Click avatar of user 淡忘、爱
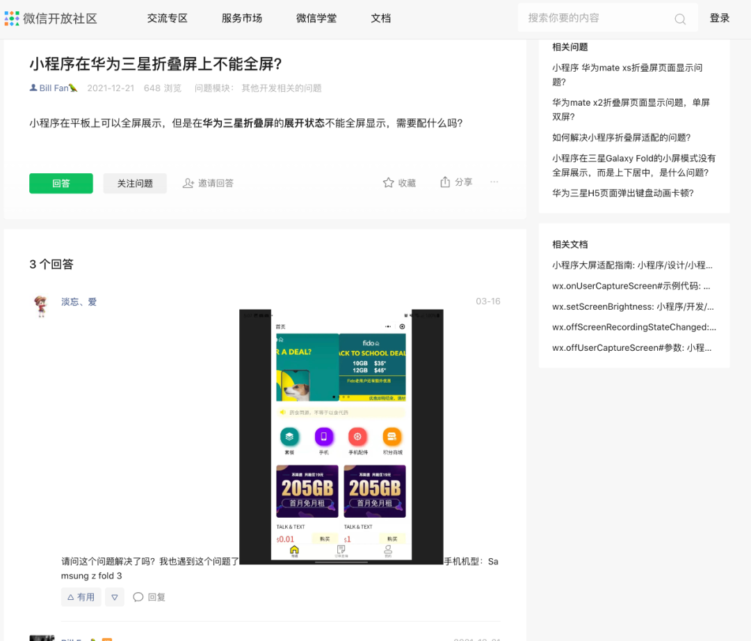Viewport: 751px width, 641px height. [x=41, y=306]
